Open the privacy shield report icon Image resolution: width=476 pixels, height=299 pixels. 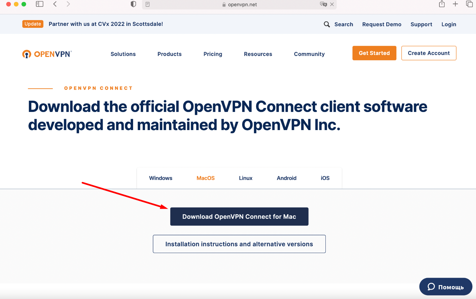coord(133,4)
